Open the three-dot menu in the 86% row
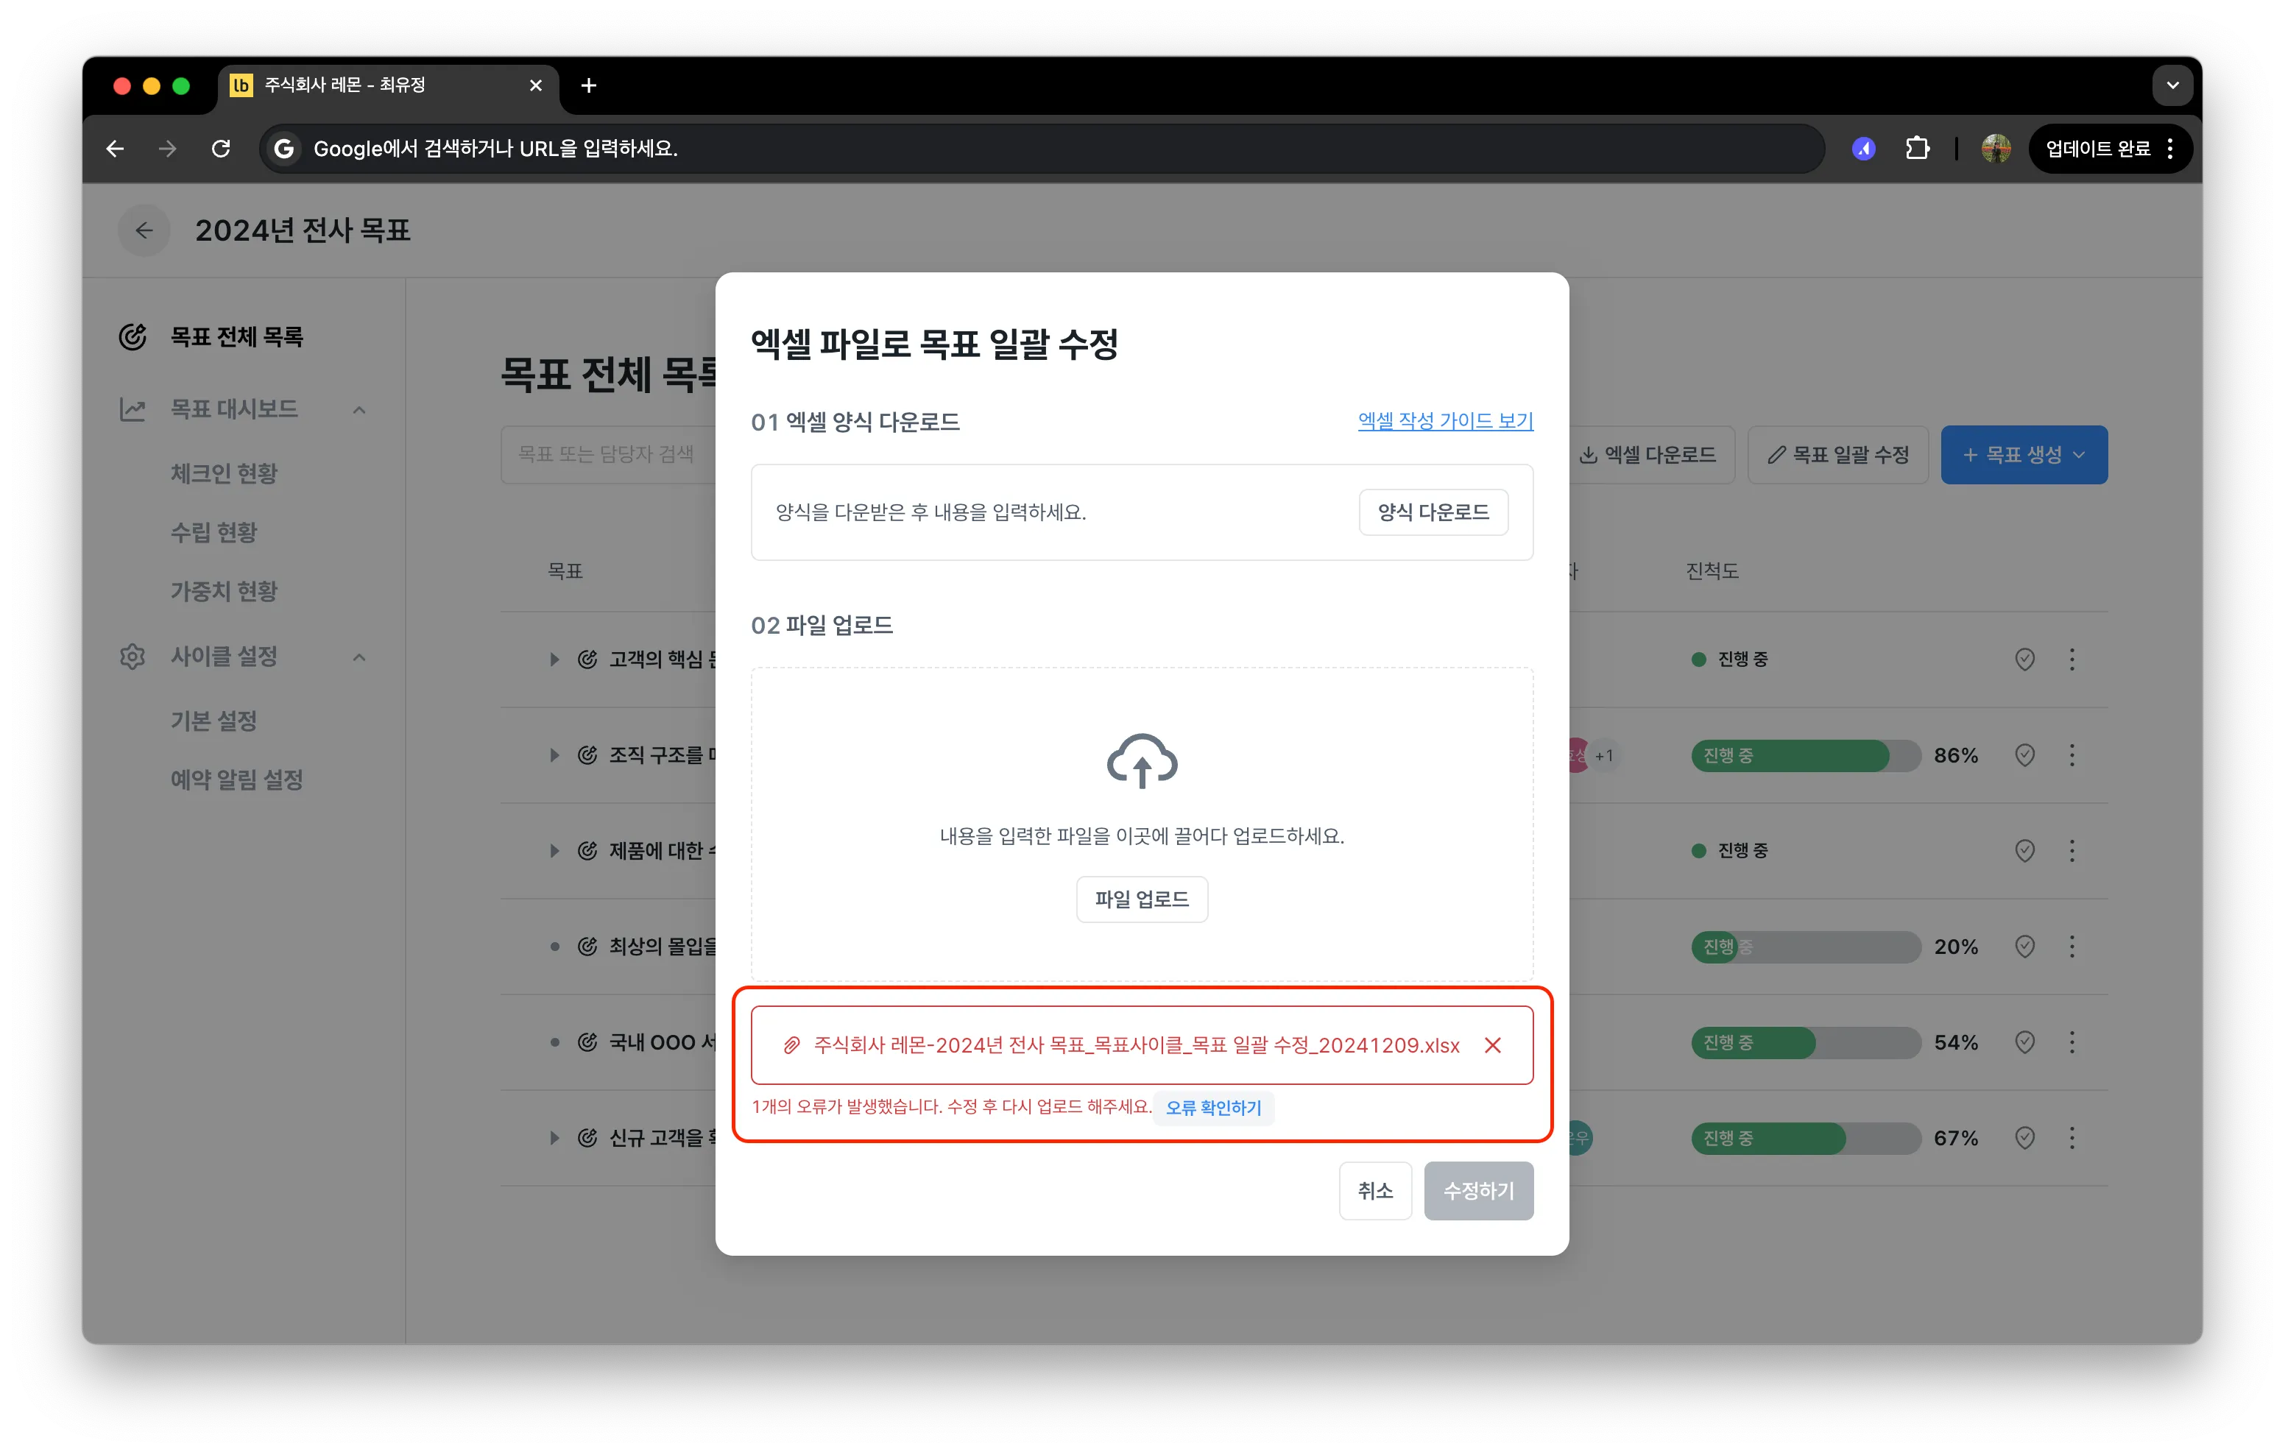The height and width of the screenshot is (1453, 2285). [2072, 755]
